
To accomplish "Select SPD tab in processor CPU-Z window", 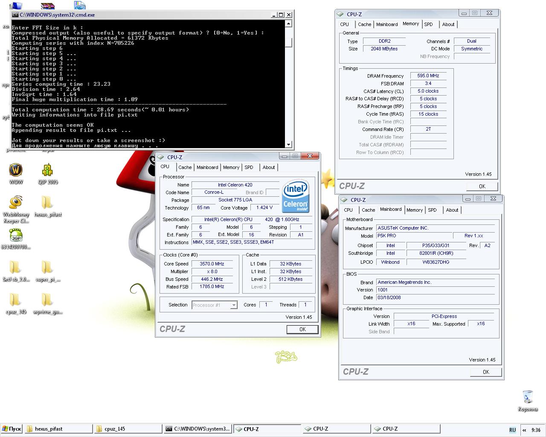I will coord(249,167).
